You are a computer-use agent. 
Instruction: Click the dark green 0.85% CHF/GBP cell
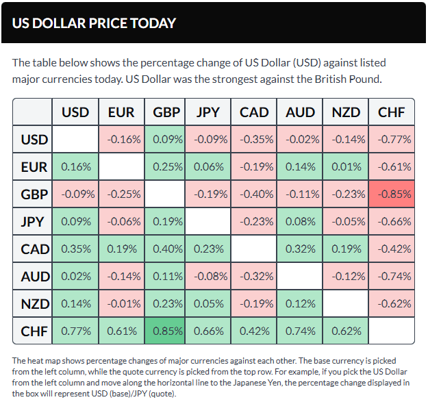pyautogui.click(x=164, y=331)
